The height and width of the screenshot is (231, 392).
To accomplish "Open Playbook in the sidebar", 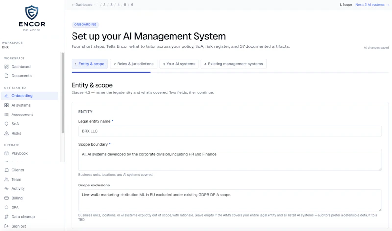I will tap(30, 153).
